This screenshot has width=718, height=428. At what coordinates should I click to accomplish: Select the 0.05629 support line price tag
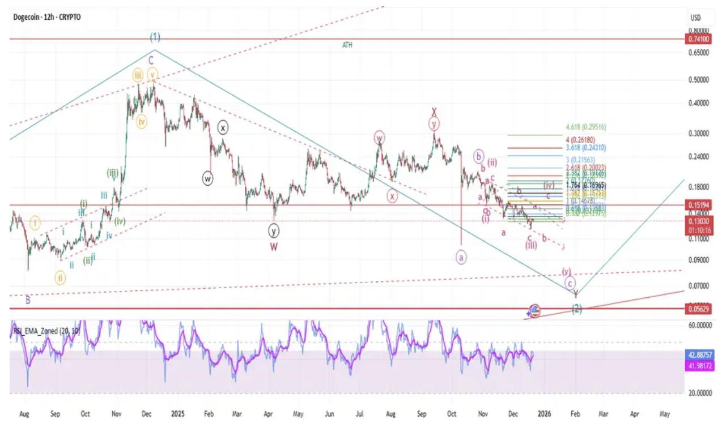pyautogui.click(x=699, y=309)
